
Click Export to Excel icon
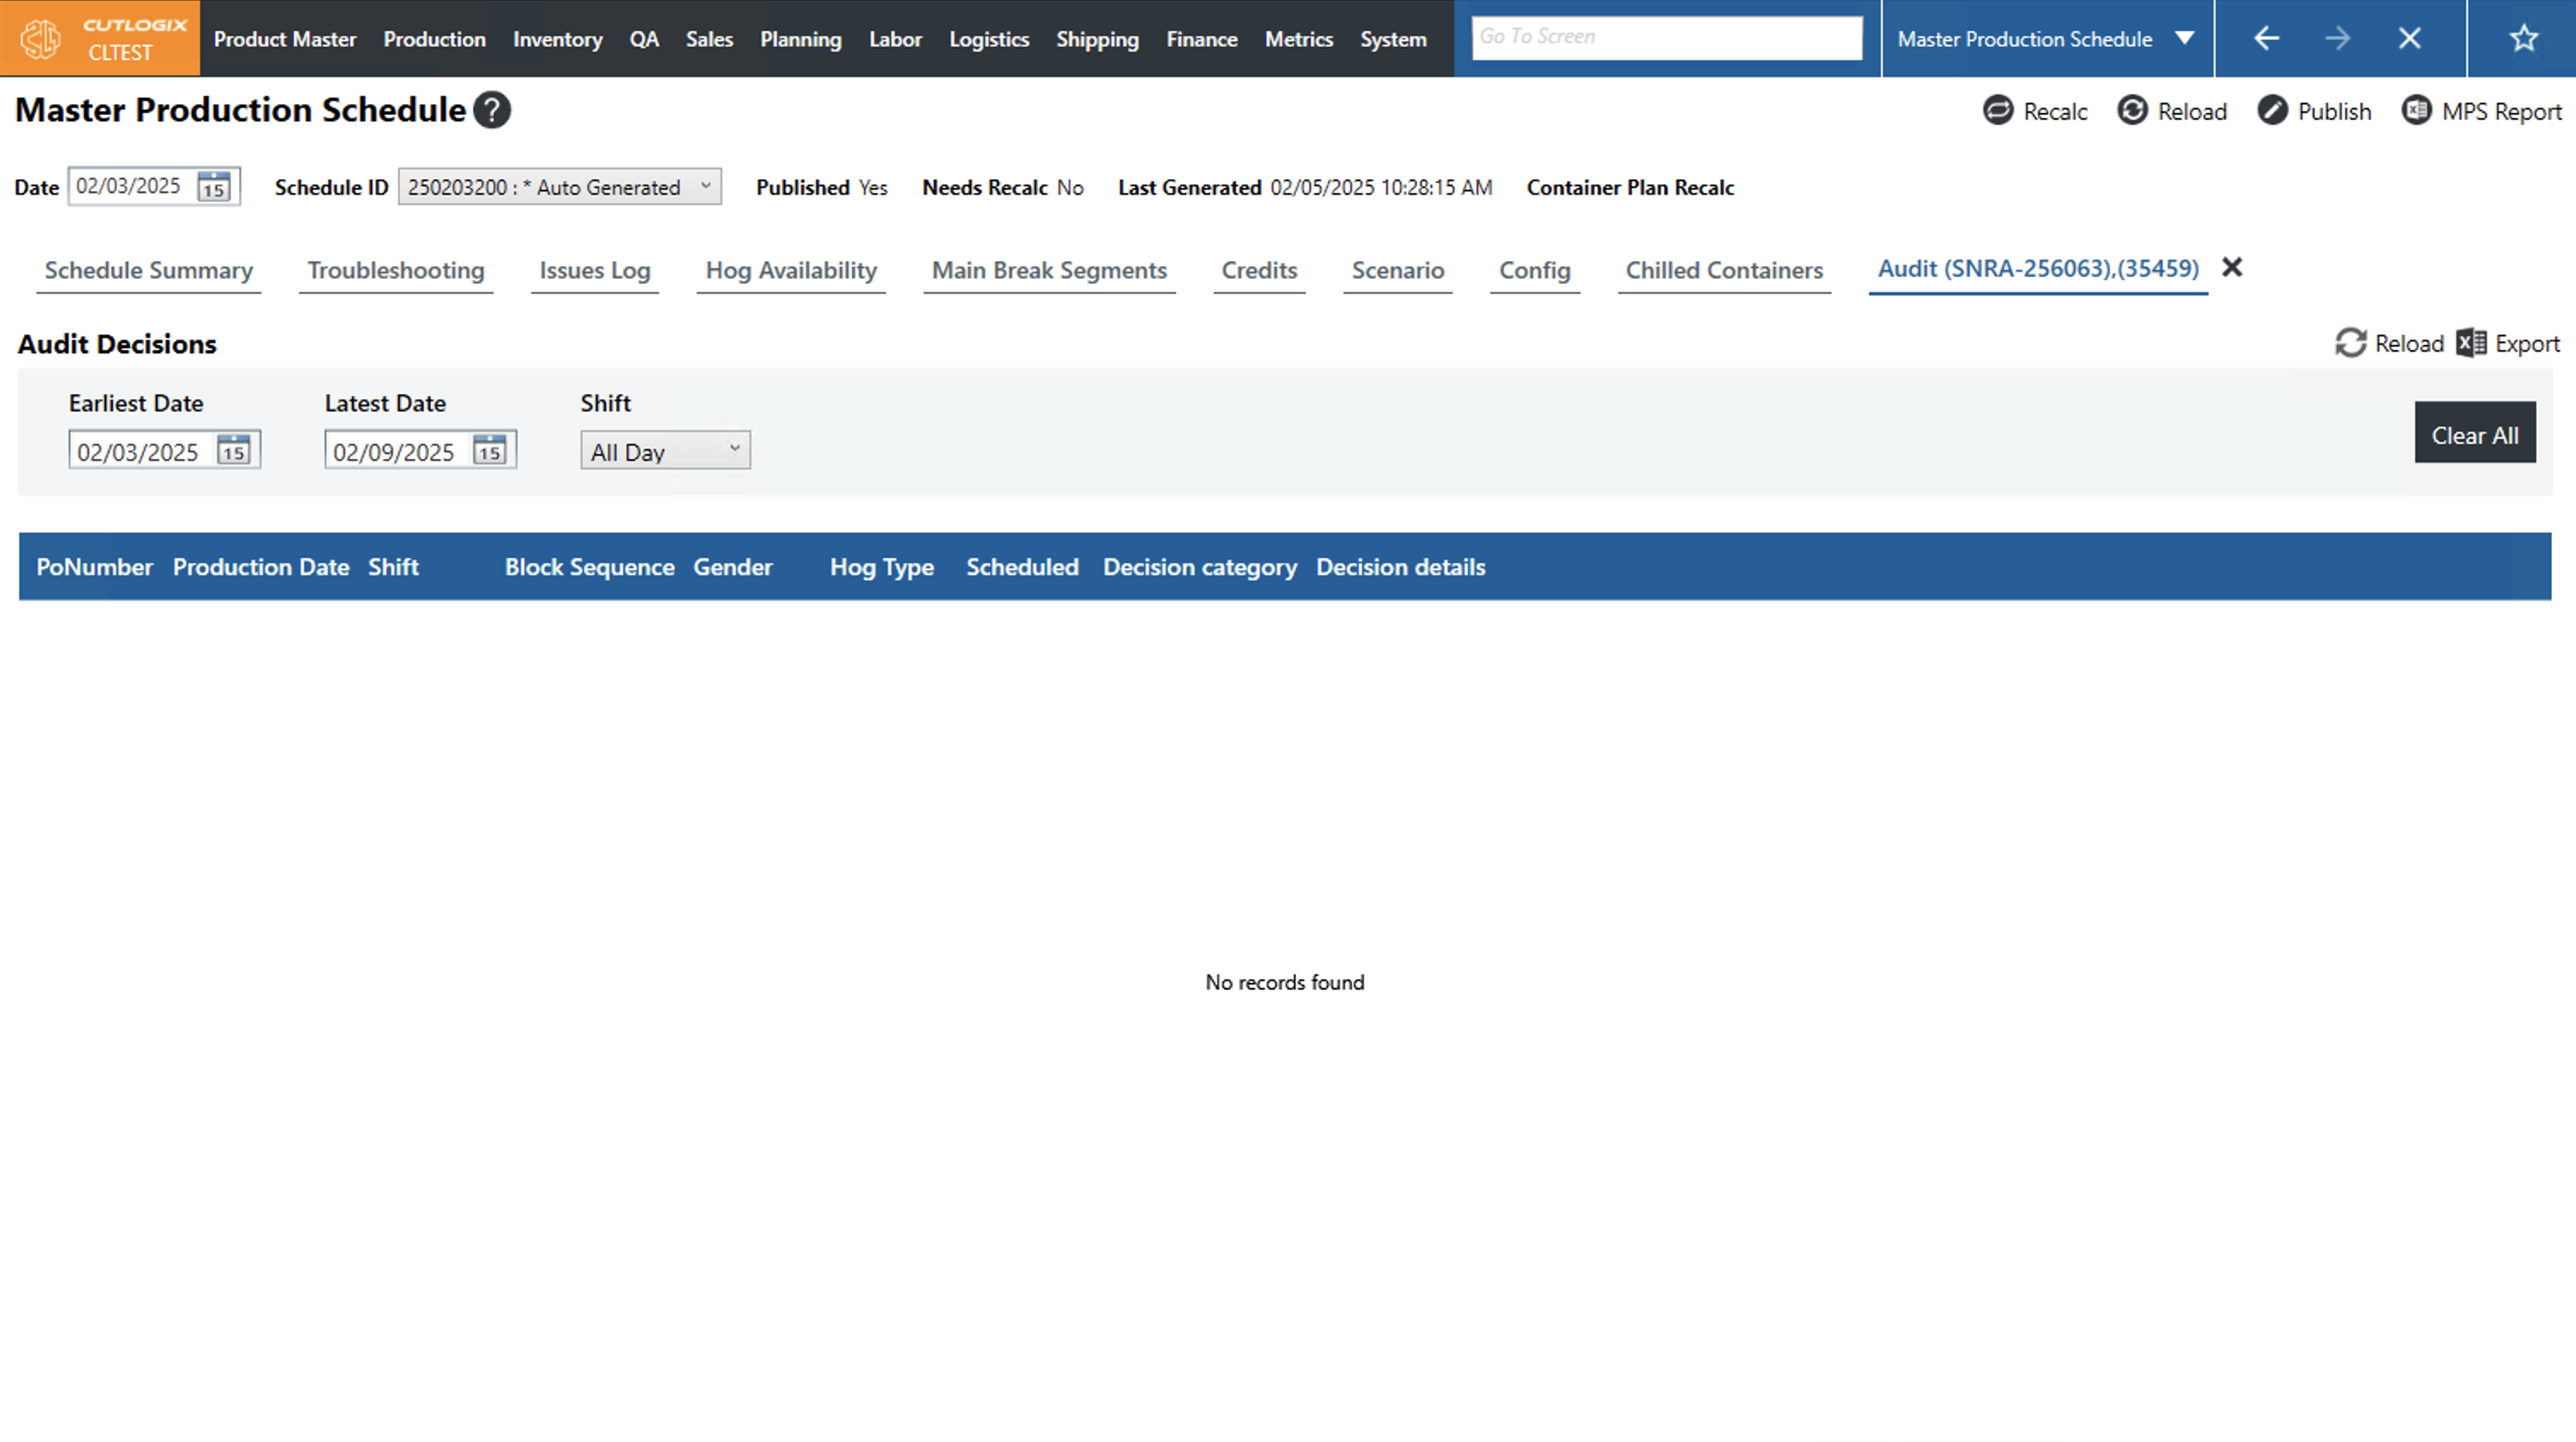(2471, 343)
